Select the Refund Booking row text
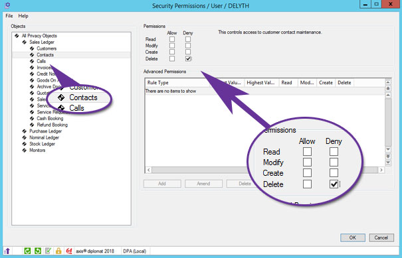This screenshot has width=402, height=258. 52,125
